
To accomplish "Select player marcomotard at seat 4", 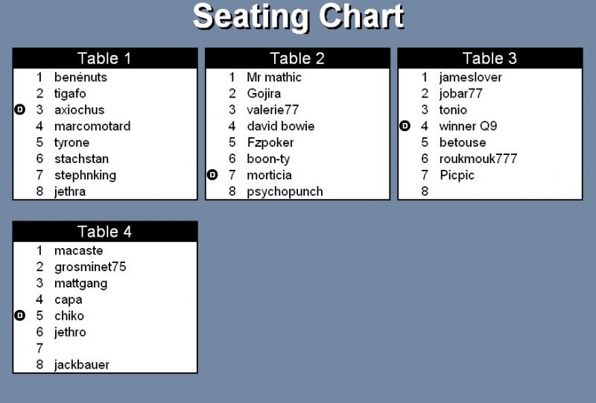I will [x=92, y=126].
